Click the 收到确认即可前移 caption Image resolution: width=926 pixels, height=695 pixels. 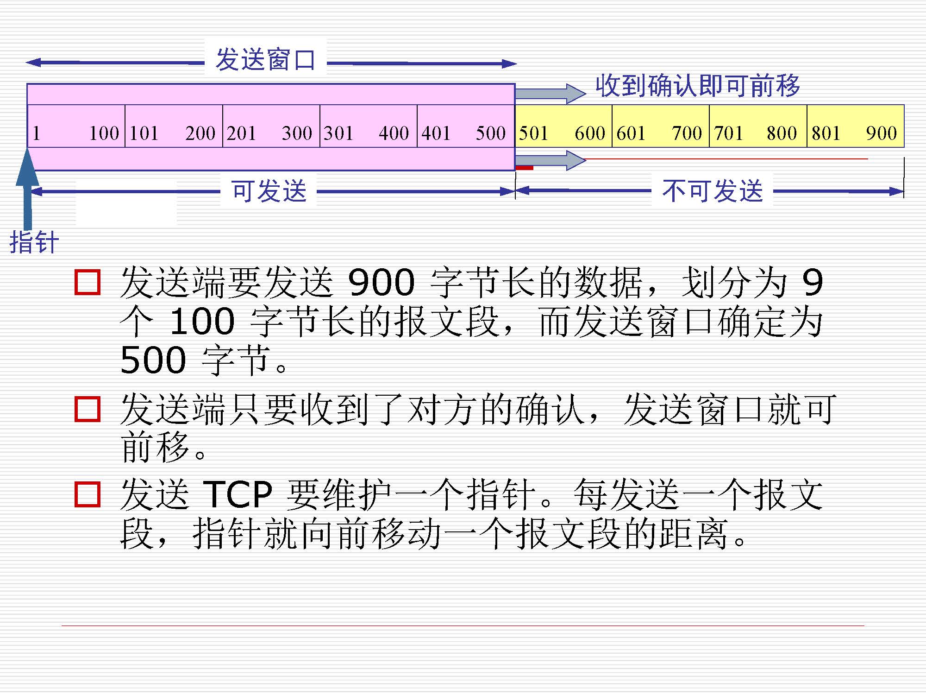click(x=697, y=86)
